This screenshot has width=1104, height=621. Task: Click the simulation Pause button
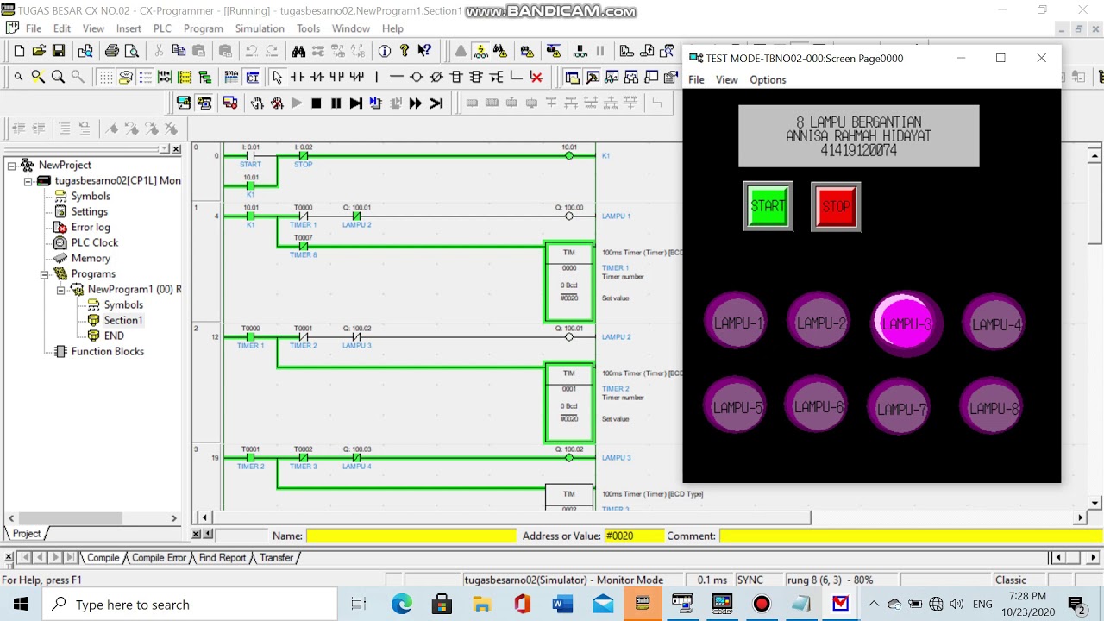tap(336, 103)
